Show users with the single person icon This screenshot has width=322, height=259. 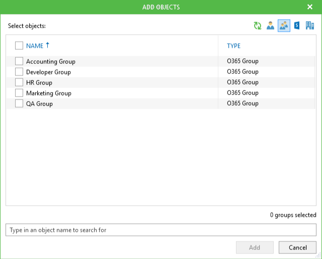[x=270, y=26]
